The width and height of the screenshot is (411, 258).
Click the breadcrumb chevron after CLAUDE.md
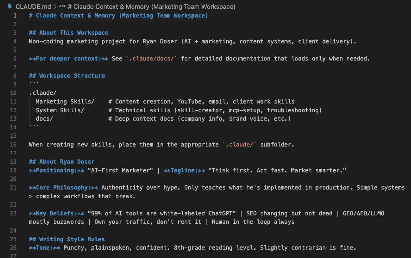click(55, 6)
